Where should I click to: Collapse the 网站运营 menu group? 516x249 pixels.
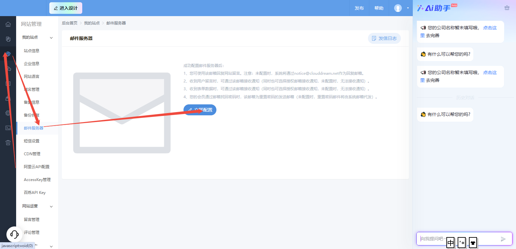pos(51,206)
